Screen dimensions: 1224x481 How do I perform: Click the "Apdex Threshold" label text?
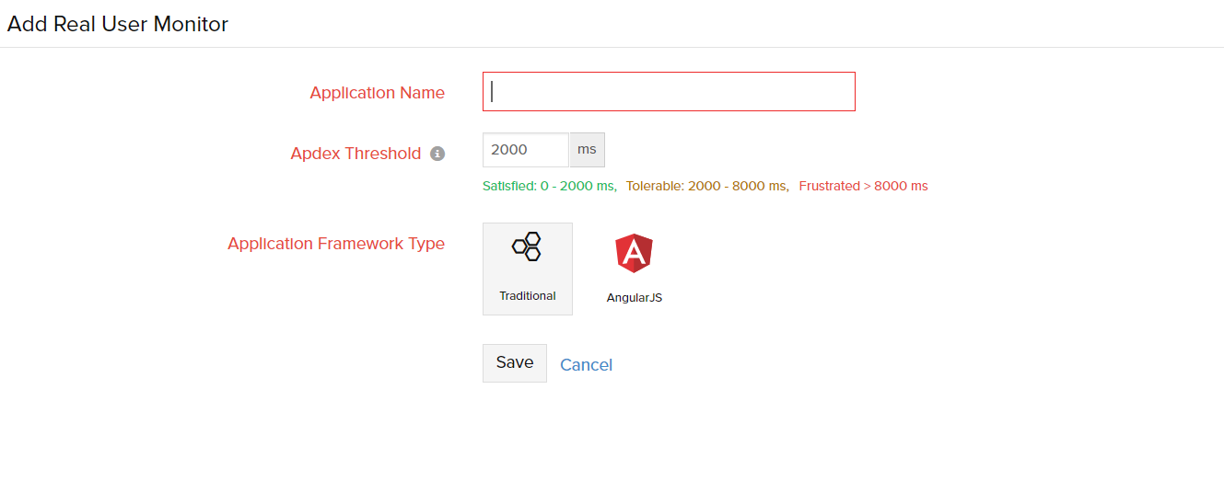tap(356, 154)
